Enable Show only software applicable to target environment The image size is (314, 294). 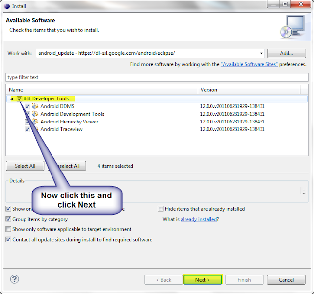point(8,229)
